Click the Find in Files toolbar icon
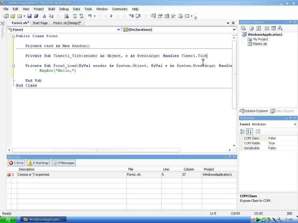Screen dimensions: 298x223 pos(66,16)
